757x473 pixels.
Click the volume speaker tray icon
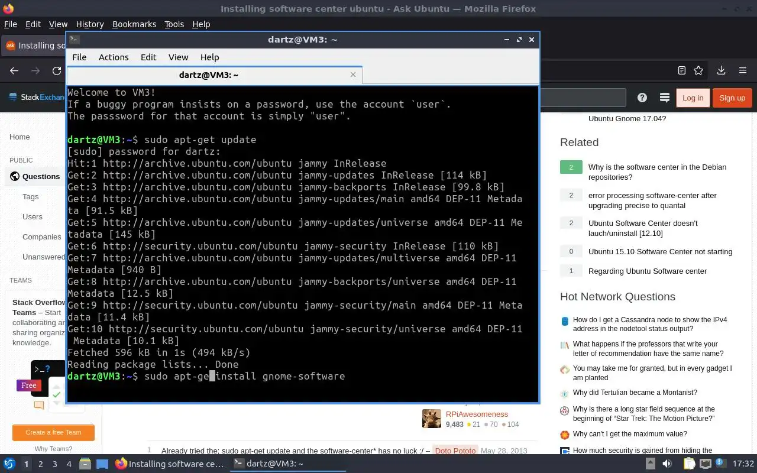coord(667,464)
